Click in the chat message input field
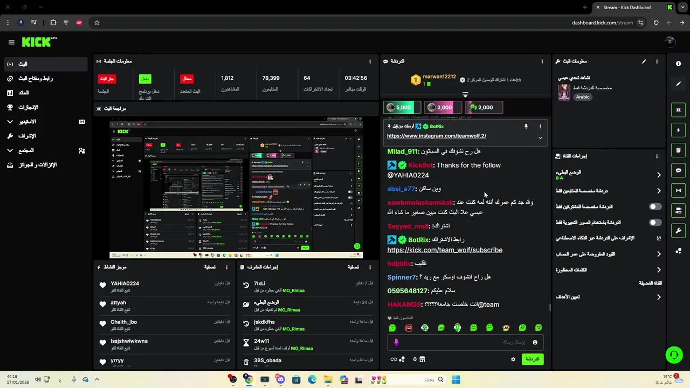 pyautogui.click(x=465, y=342)
